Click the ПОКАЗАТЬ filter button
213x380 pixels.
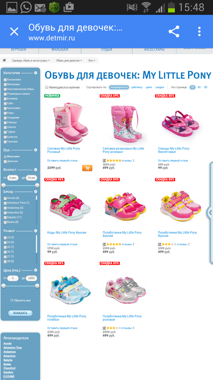20,313
